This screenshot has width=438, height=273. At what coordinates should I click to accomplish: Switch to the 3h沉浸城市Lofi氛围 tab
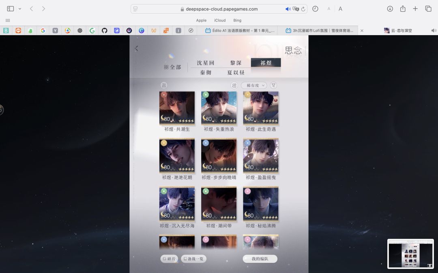320,31
